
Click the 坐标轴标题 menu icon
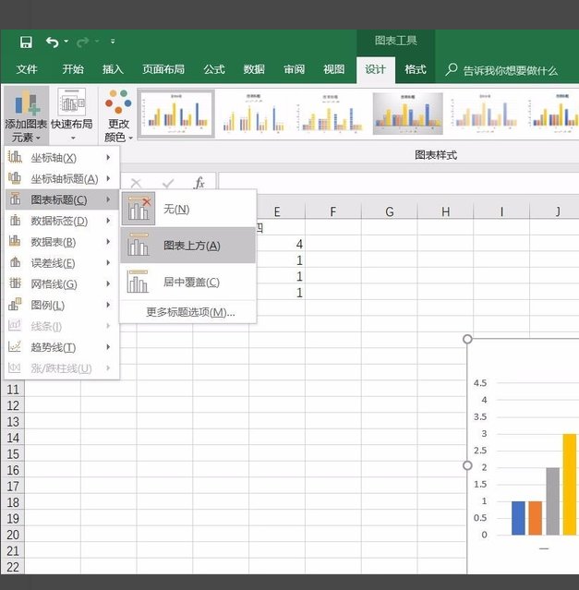tap(15, 178)
